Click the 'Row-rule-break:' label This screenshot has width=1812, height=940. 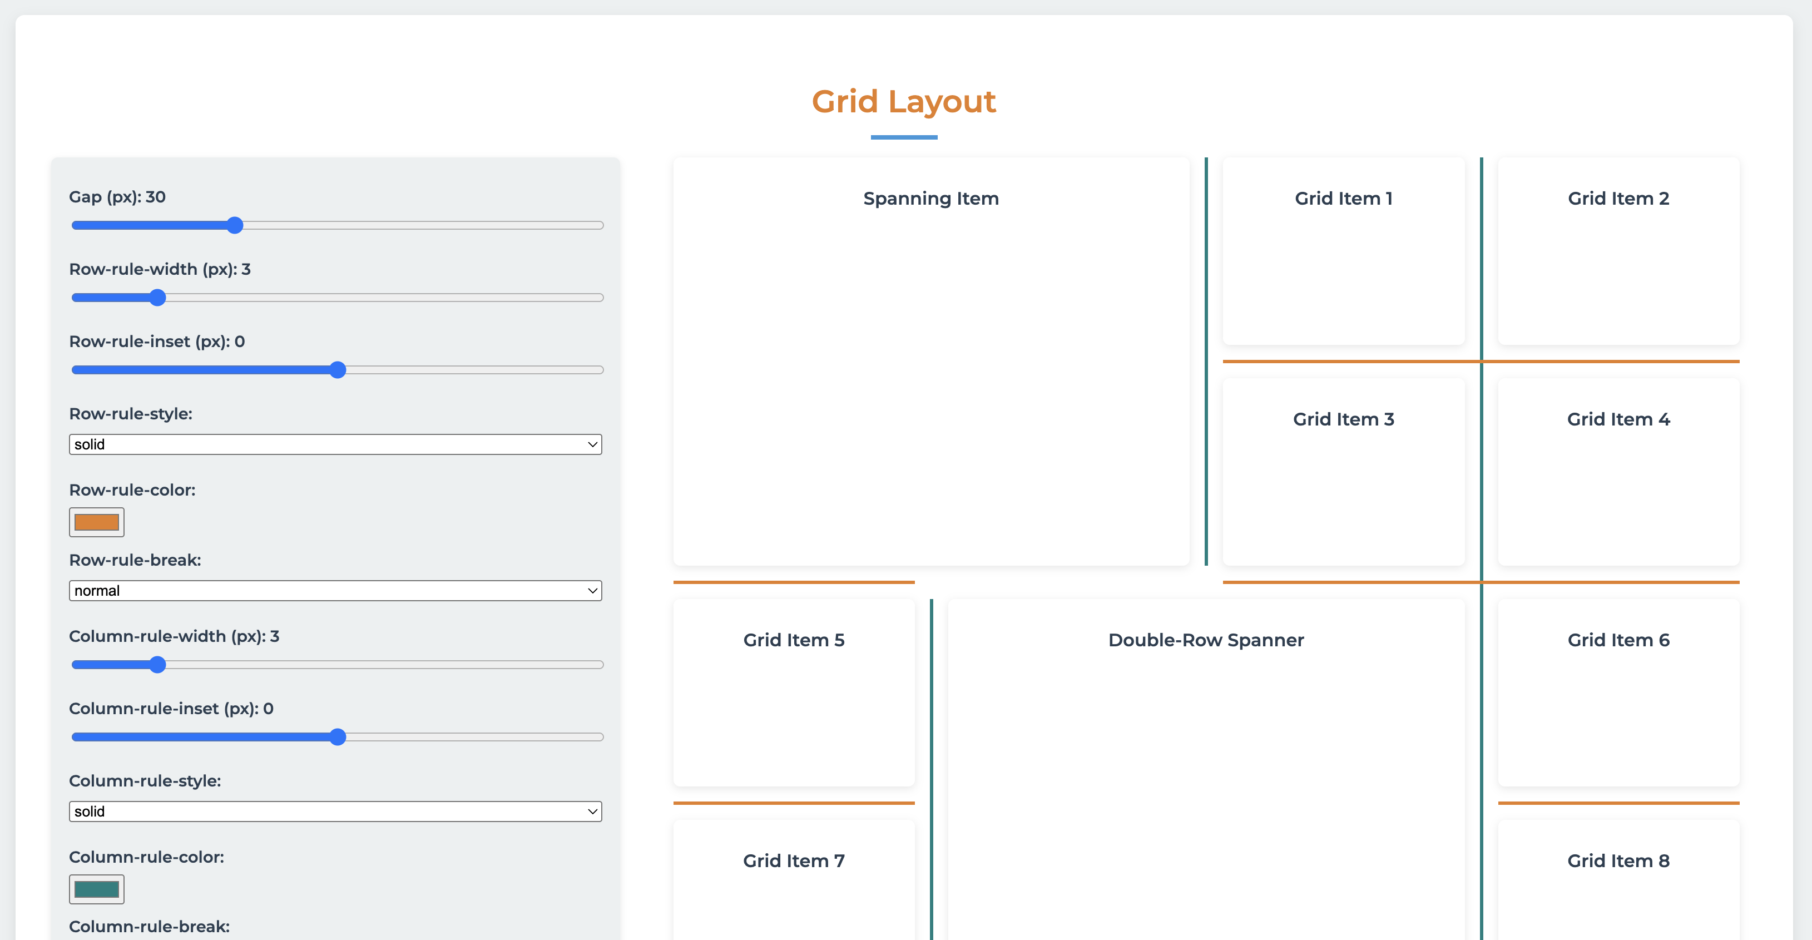click(135, 560)
